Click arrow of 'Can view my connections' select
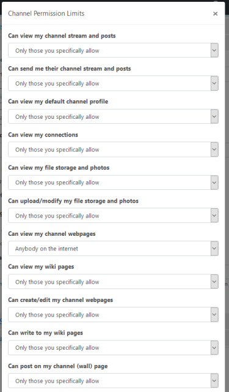 214,149
